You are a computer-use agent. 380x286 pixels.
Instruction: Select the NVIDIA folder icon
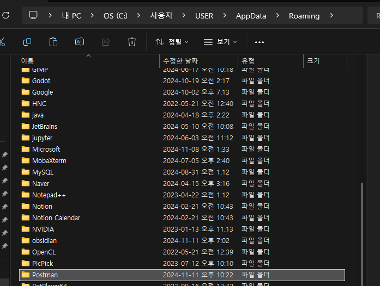[26, 229]
